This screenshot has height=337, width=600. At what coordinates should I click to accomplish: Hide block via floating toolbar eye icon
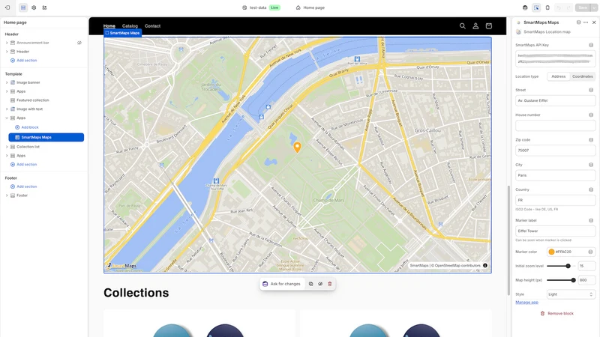click(320, 284)
